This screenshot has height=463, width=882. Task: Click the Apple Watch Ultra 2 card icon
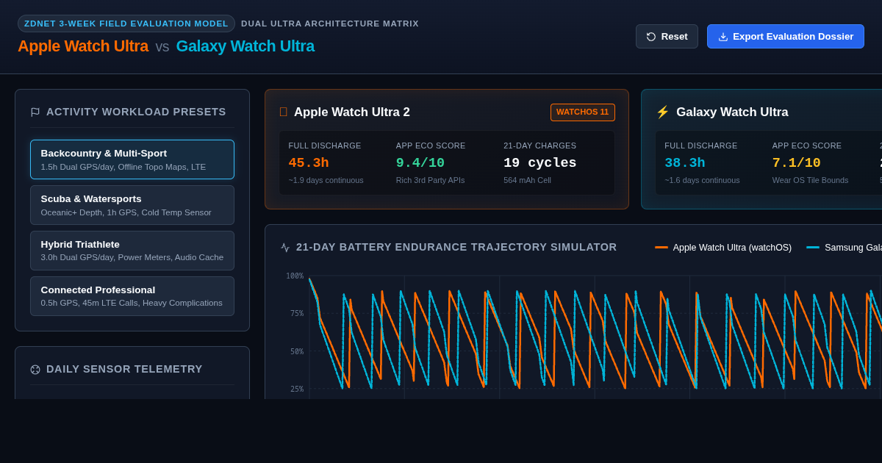284,112
